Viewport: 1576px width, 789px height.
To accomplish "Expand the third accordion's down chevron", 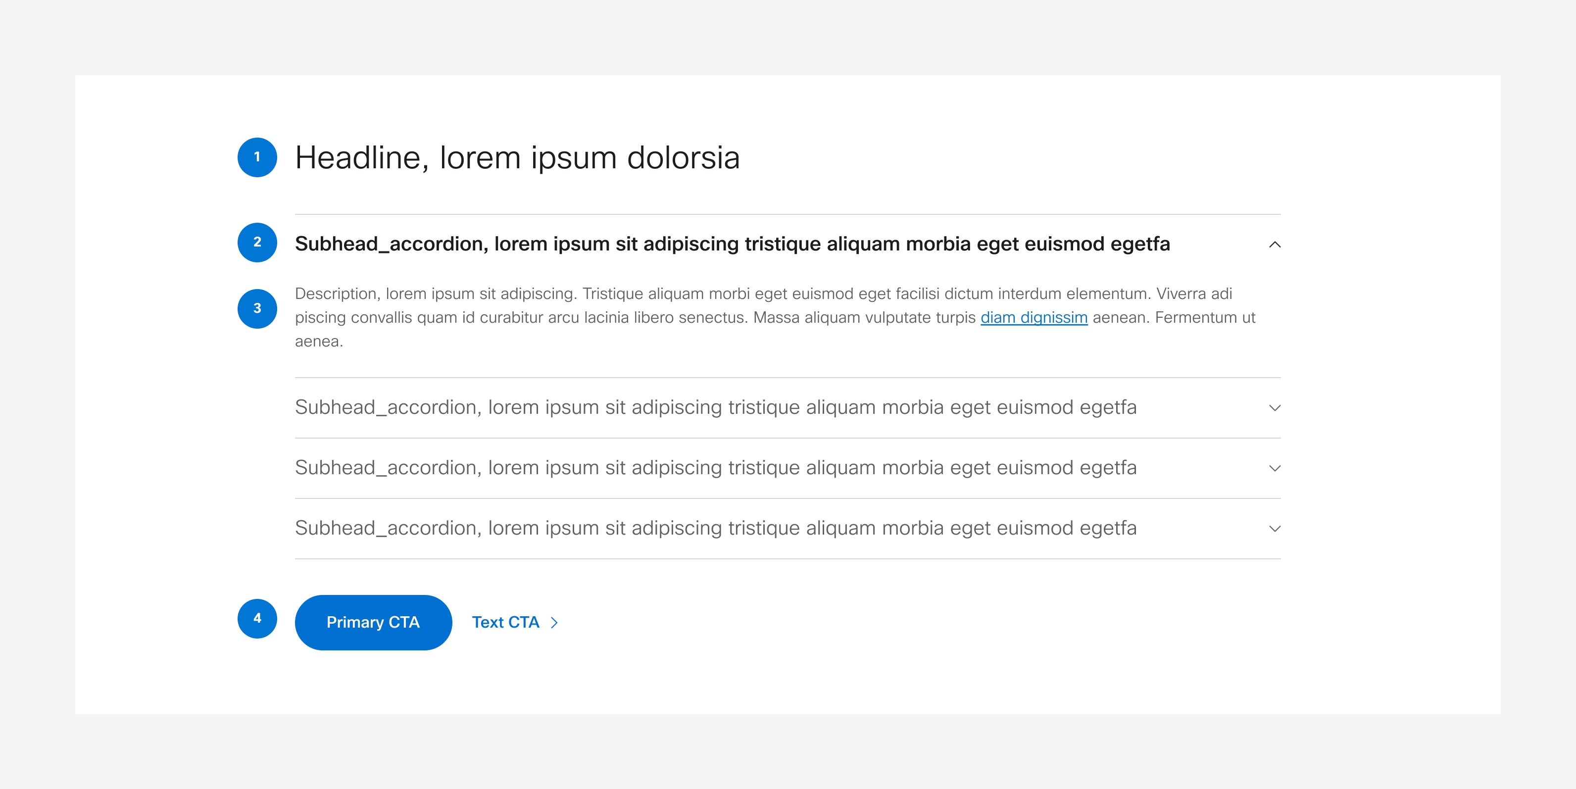I will pos(1275,469).
